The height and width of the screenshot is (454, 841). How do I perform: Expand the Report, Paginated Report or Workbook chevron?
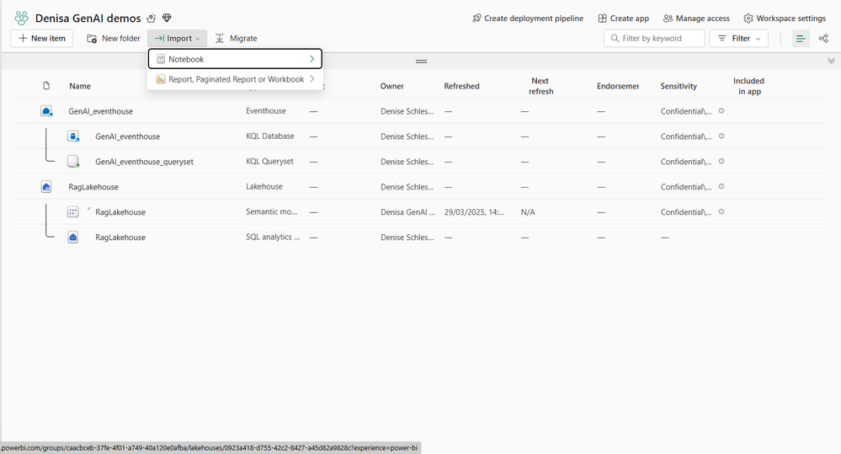coord(311,79)
